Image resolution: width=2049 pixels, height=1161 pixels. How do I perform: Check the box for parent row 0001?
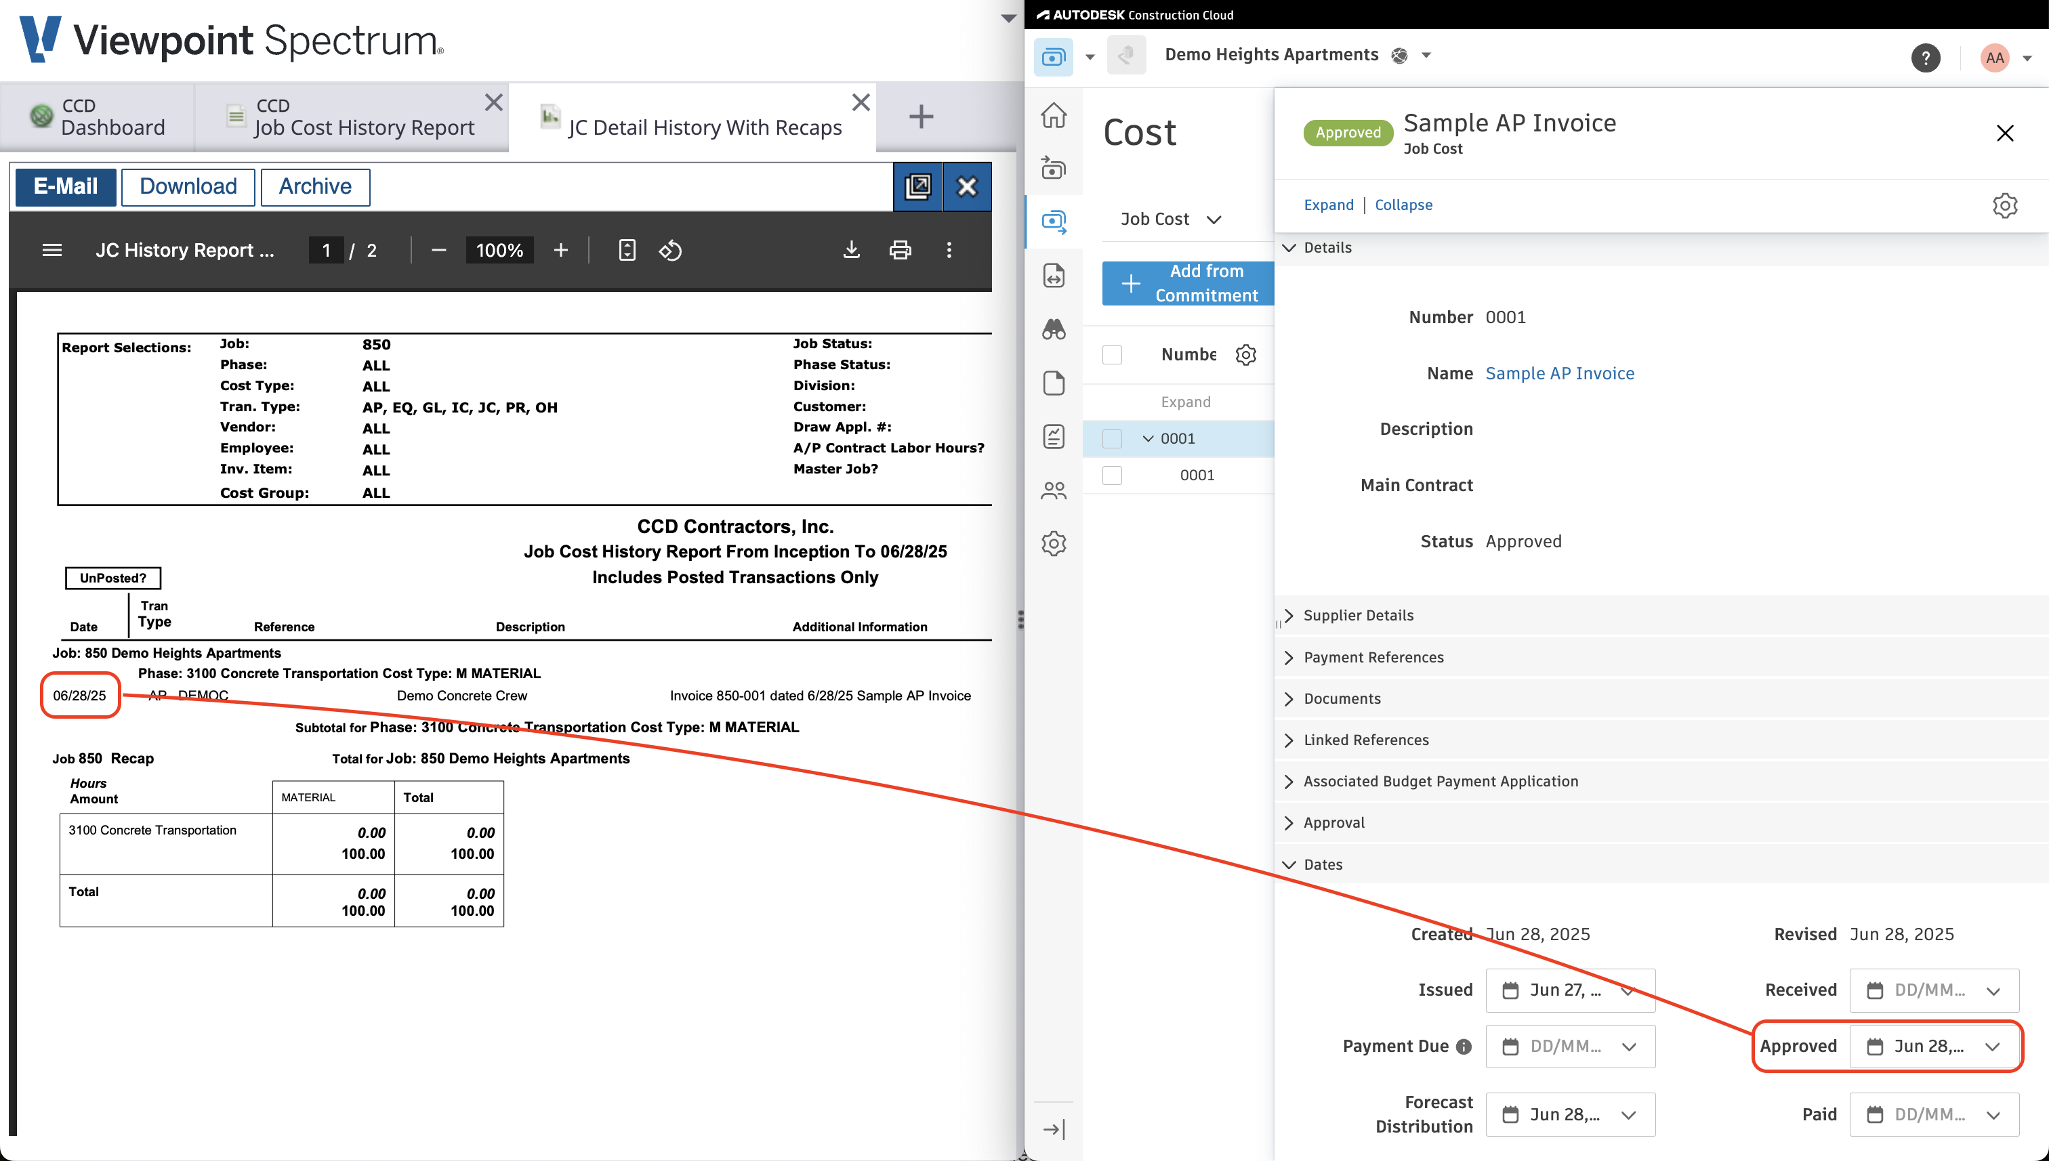pos(1112,438)
